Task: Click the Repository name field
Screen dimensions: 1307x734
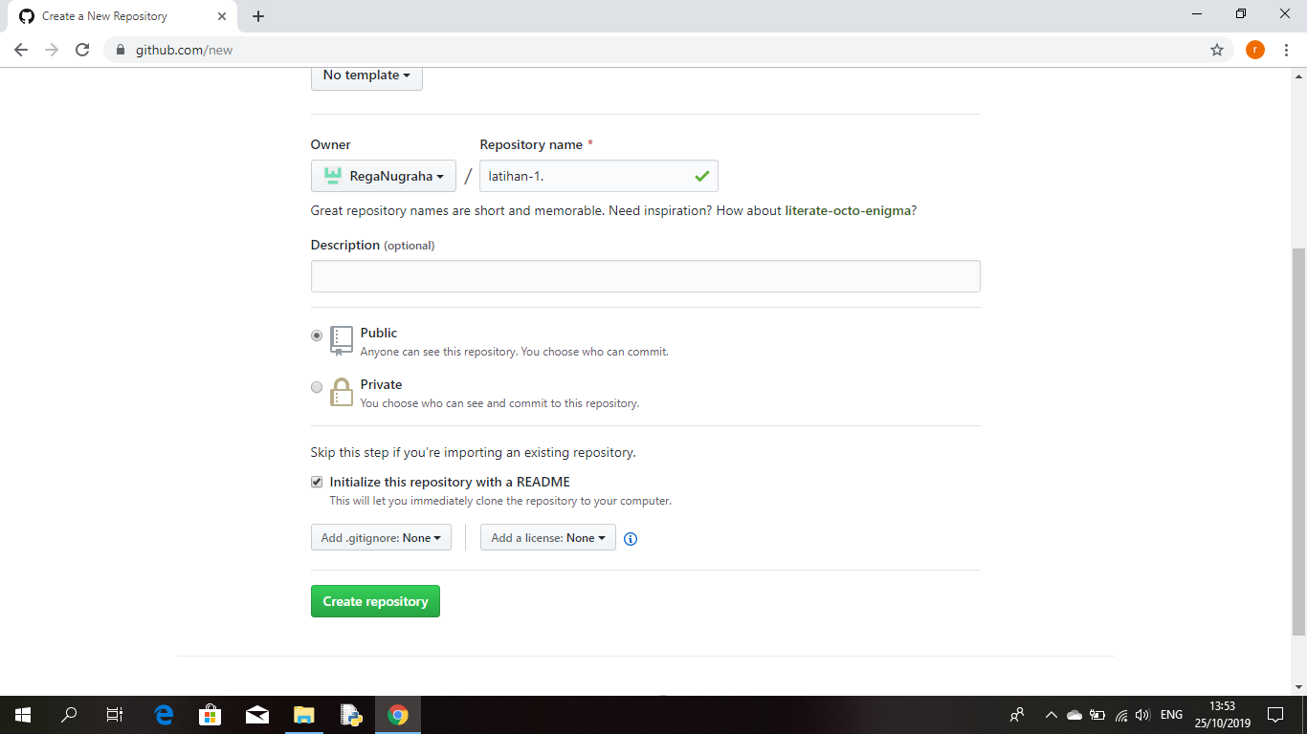Action: pos(599,176)
